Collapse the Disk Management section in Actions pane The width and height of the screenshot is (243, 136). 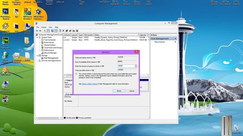[175, 39]
